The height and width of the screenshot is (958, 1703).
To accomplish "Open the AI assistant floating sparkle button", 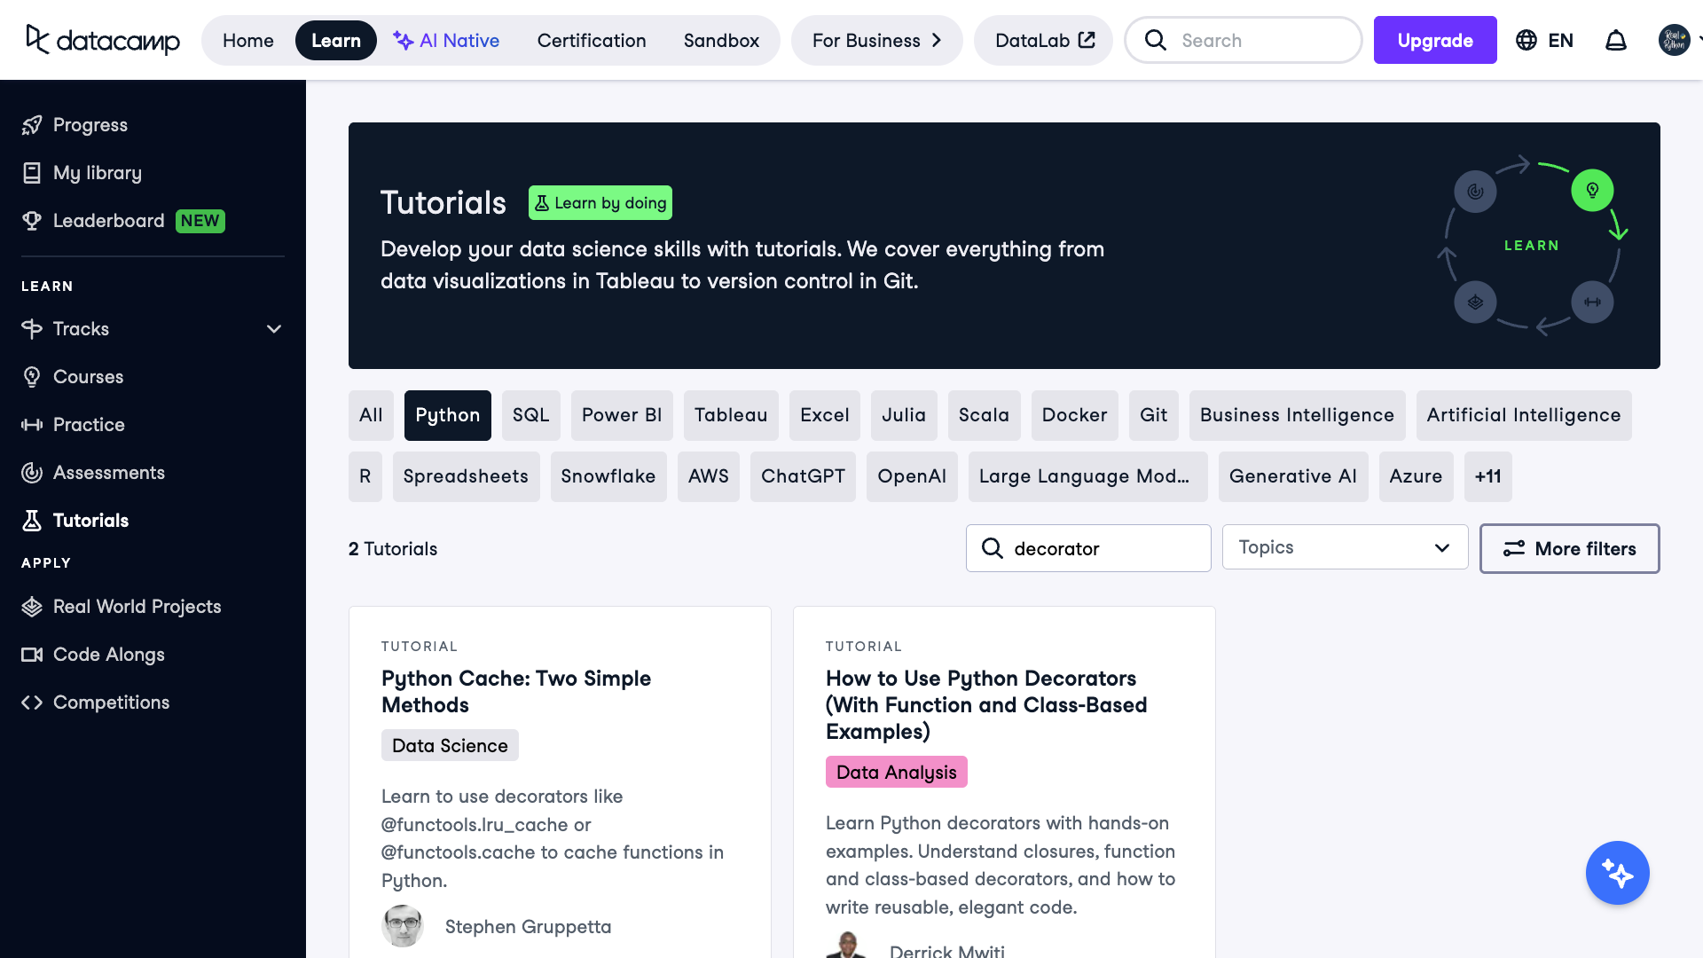I will 1617,873.
